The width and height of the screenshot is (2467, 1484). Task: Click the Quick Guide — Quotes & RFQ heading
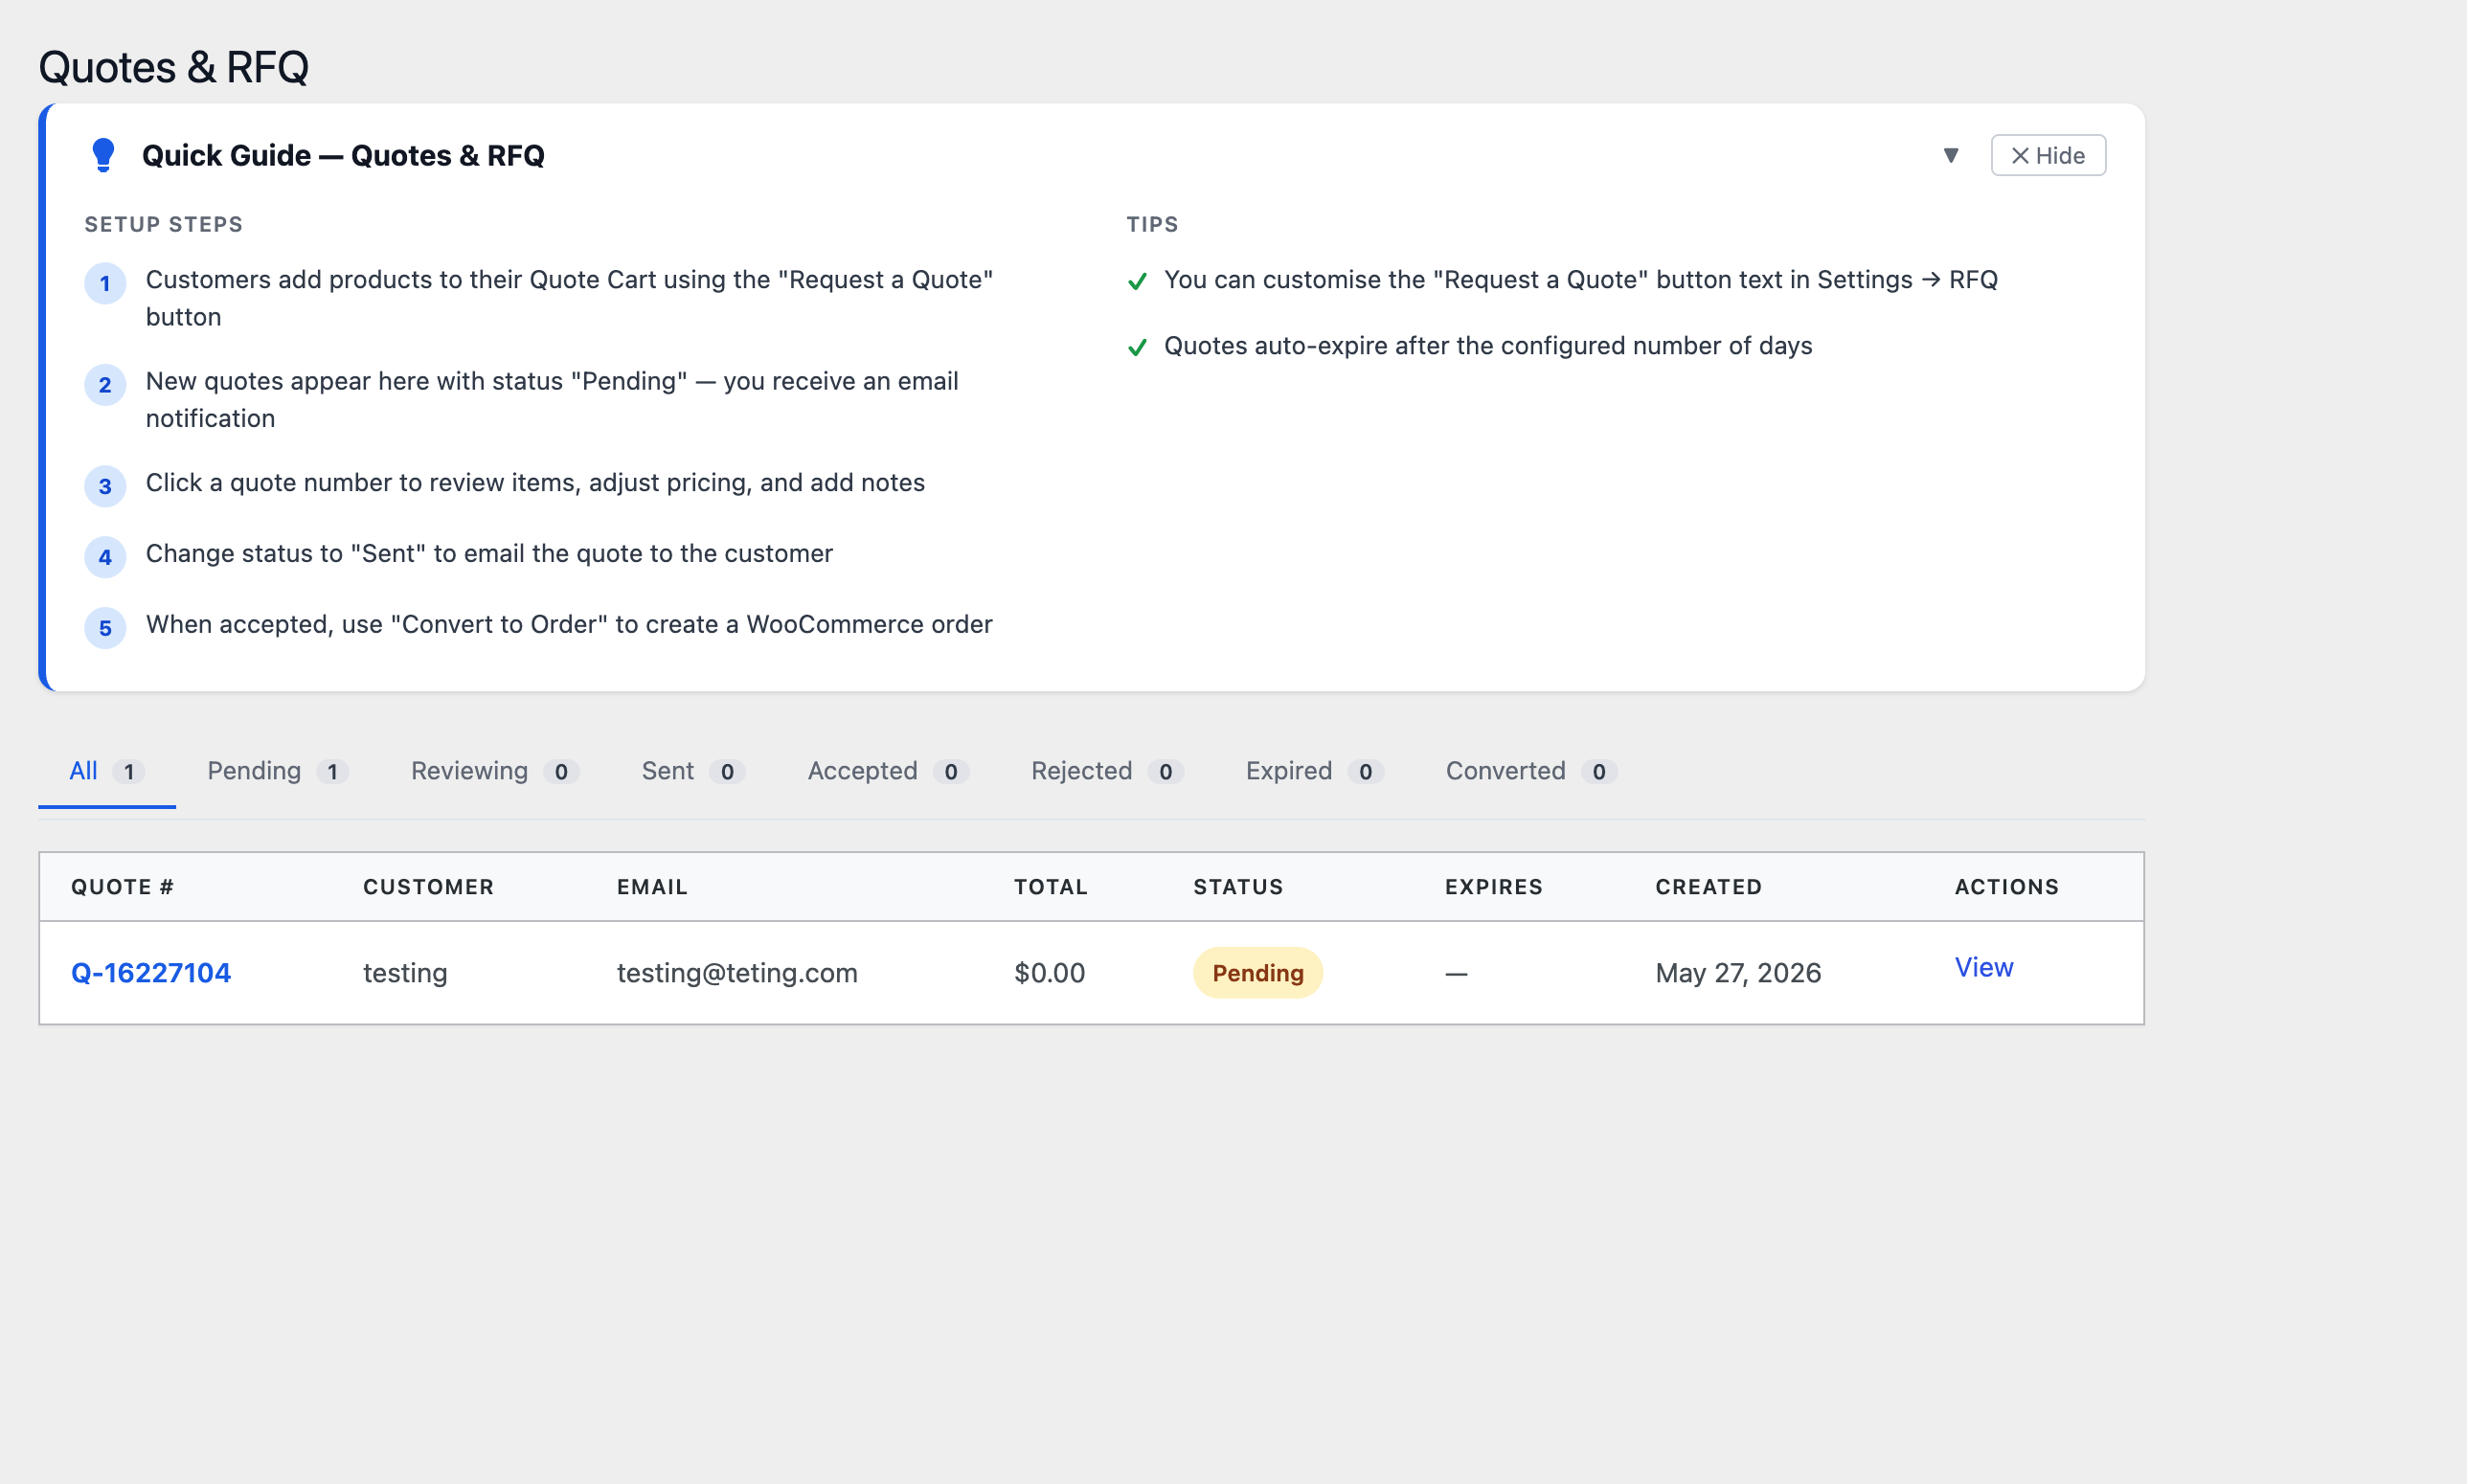tap(343, 155)
